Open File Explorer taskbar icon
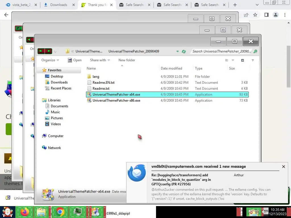The image size is (291, 218). (41, 212)
